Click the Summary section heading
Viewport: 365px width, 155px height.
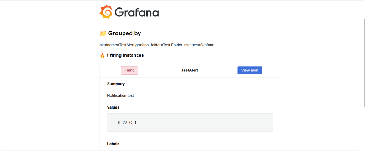(116, 84)
